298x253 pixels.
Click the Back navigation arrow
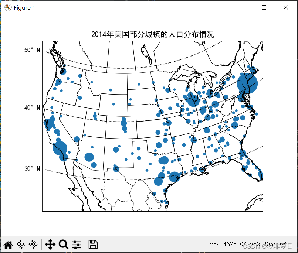[x=20, y=244]
